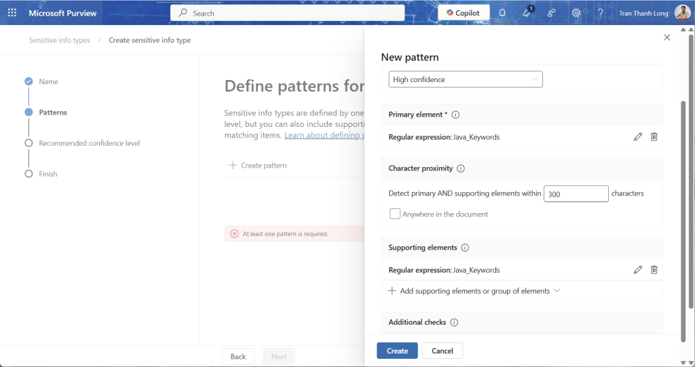Open the app launcher waffle icon
Screen dimensions: 695x367
(12, 13)
